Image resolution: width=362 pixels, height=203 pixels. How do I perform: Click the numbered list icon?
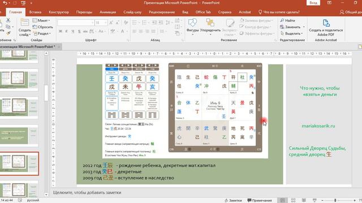(145, 23)
